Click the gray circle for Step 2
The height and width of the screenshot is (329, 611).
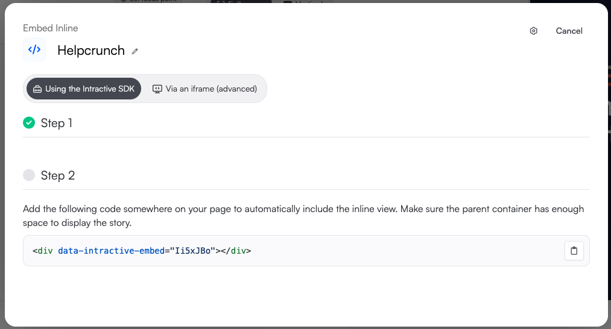[x=29, y=175]
